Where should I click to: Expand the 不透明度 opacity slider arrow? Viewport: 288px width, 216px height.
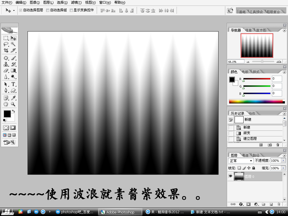[x=283, y=161]
